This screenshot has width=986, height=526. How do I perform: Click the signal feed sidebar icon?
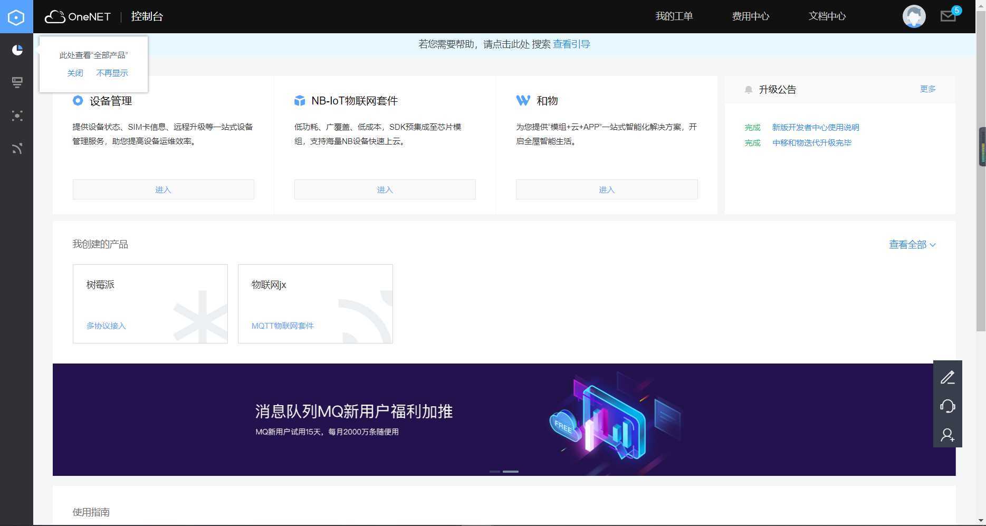pos(17,149)
